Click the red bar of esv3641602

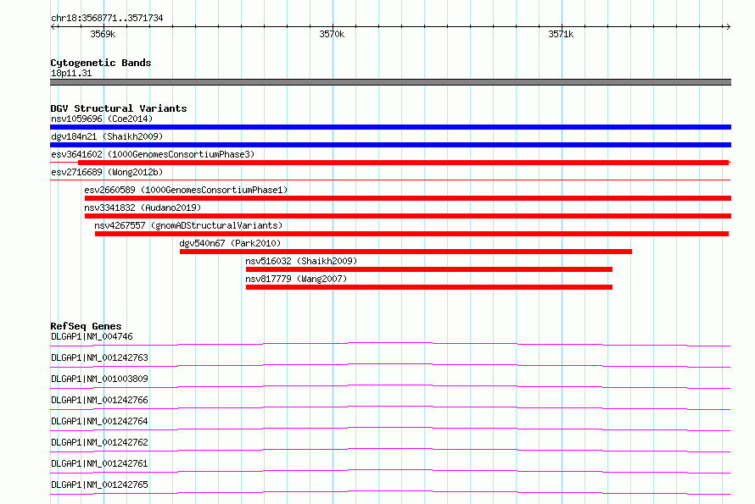(404, 163)
